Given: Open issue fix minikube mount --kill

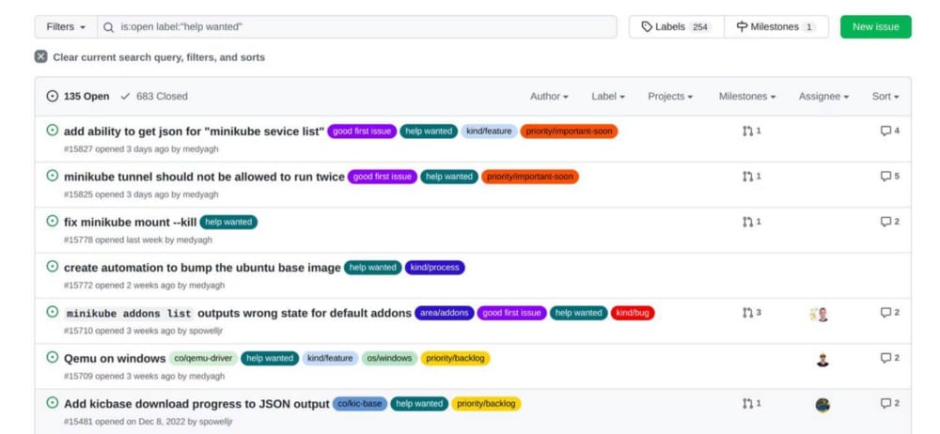Looking at the screenshot, I should tap(130, 223).
